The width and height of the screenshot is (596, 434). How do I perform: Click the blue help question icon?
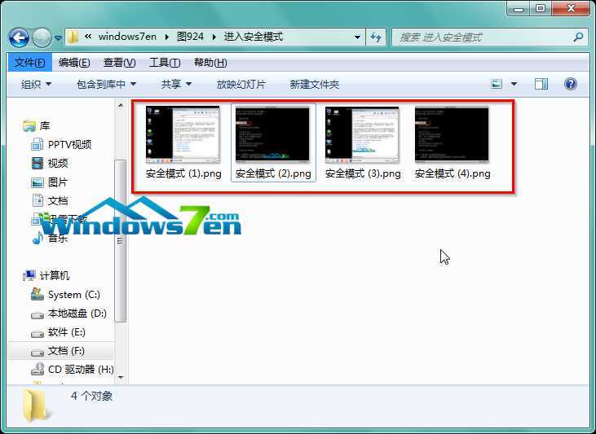(570, 84)
